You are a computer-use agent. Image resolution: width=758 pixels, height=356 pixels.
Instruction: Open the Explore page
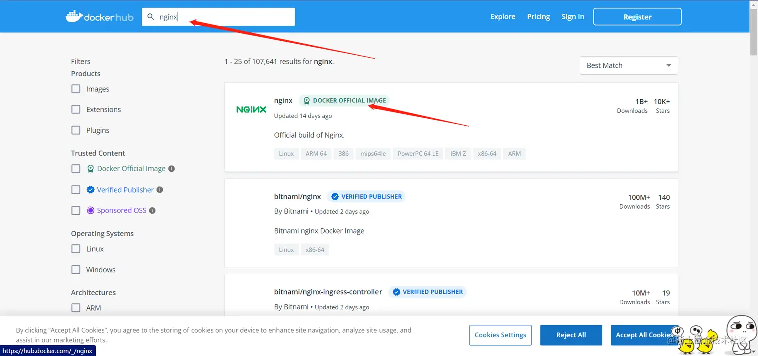503,17
